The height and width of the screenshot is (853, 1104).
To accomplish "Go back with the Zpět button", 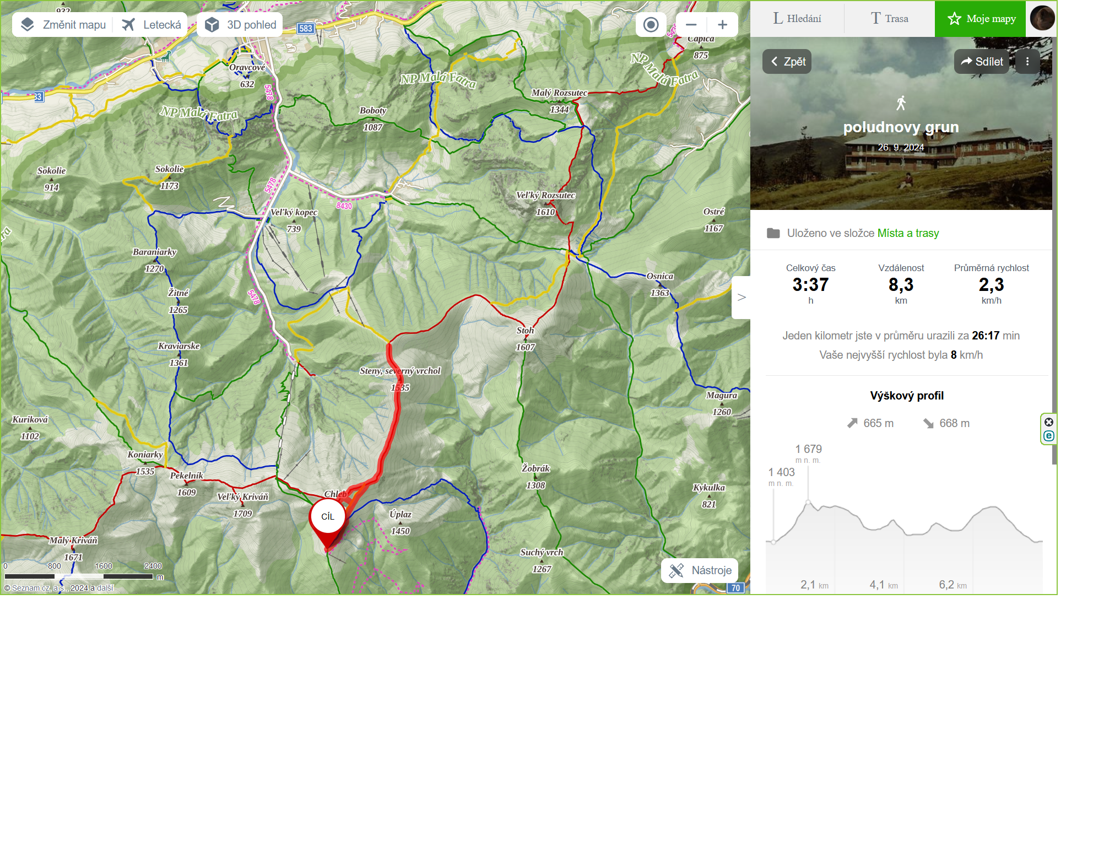I will pyautogui.click(x=787, y=62).
